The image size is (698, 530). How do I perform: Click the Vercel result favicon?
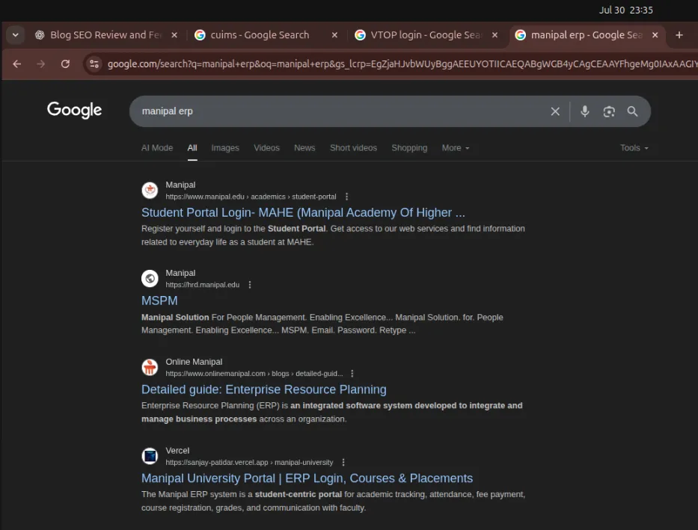pyautogui.click(x=150, y=456)
